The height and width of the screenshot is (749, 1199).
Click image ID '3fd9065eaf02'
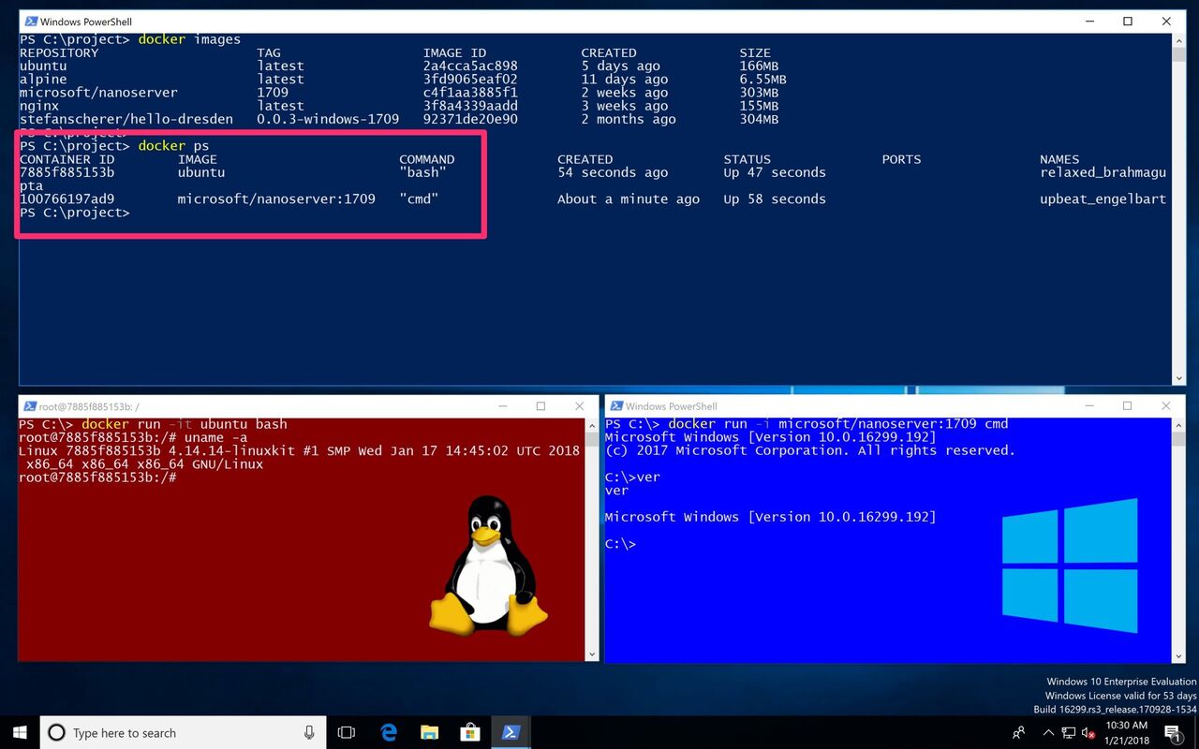470,80
